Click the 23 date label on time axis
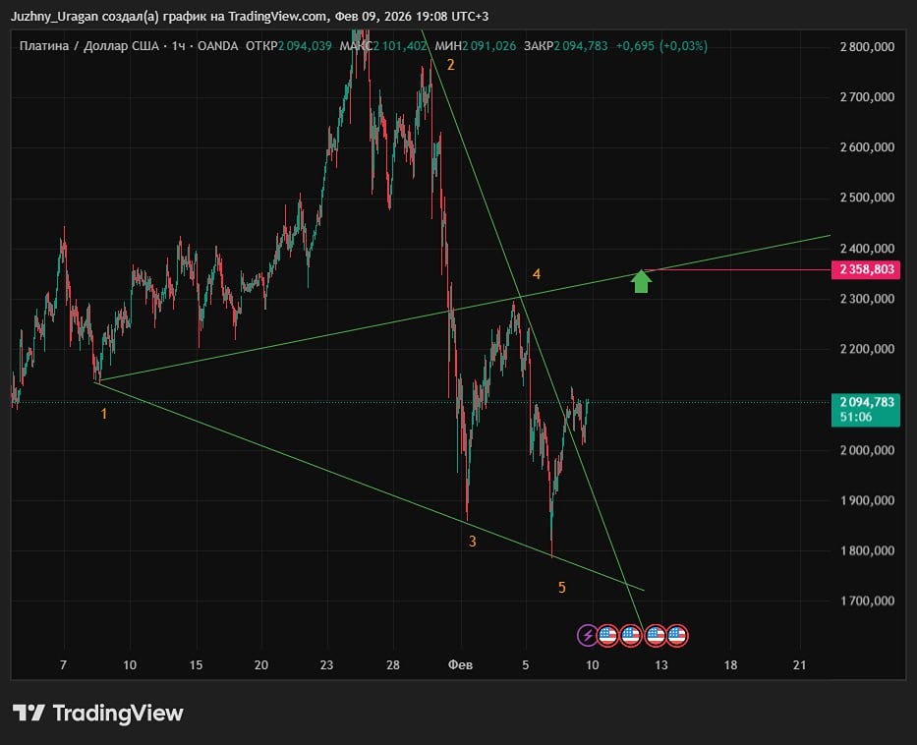Image resolution: width=917 pixels, height=745 pixels. point(326,664)
